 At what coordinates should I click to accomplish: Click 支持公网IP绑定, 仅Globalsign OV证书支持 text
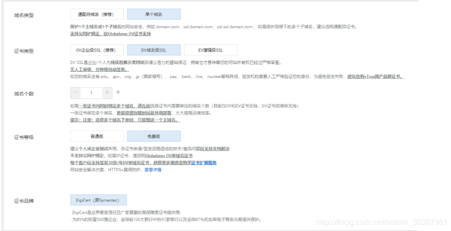coord(110,34)
